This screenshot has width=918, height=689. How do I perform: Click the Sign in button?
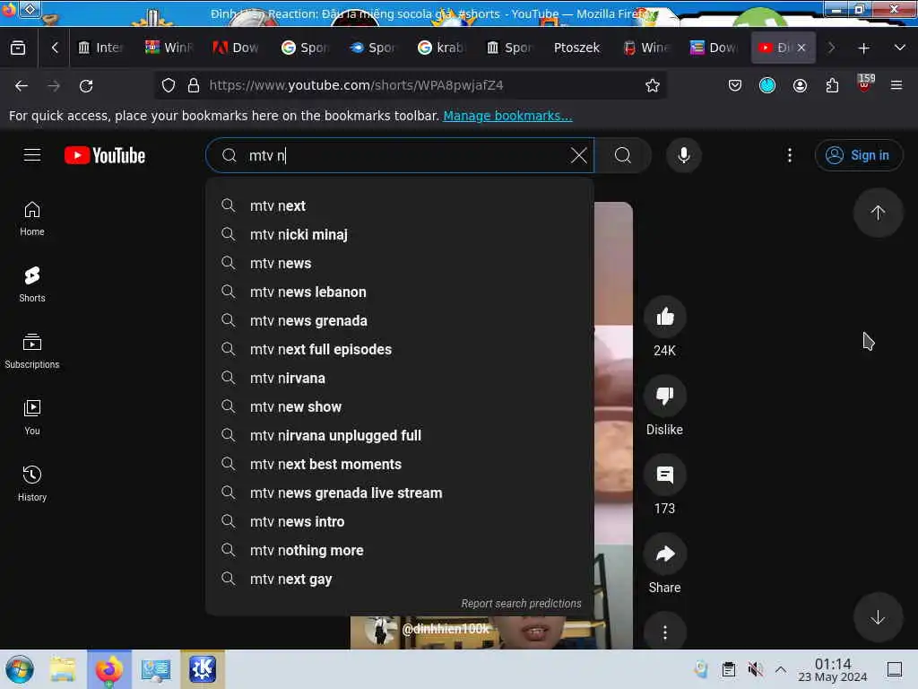click(858, 155)
